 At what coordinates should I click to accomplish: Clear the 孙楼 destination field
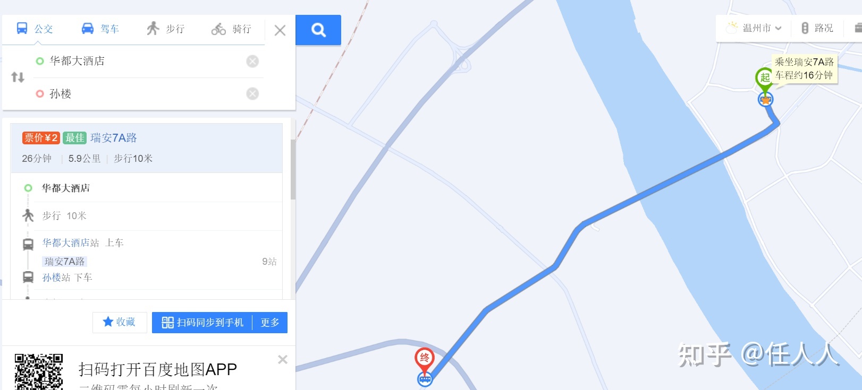click(252, 94)
